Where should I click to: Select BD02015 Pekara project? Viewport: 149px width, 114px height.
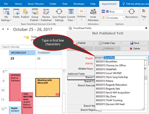pyautogui.click(x=119, y=81)
